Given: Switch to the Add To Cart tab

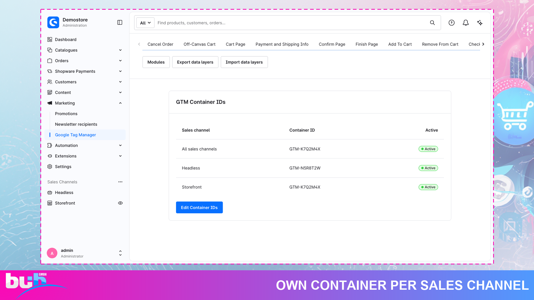Looking at the screenshot, I should tap(400, 44).
